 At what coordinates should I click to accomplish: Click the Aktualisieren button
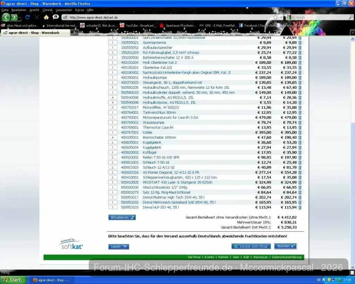tap(122, 217)
